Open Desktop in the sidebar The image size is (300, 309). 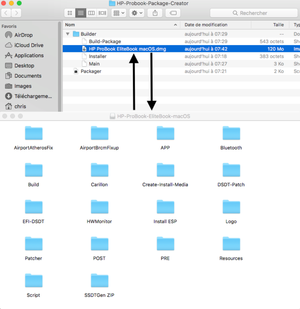click(x=20, y=66)
